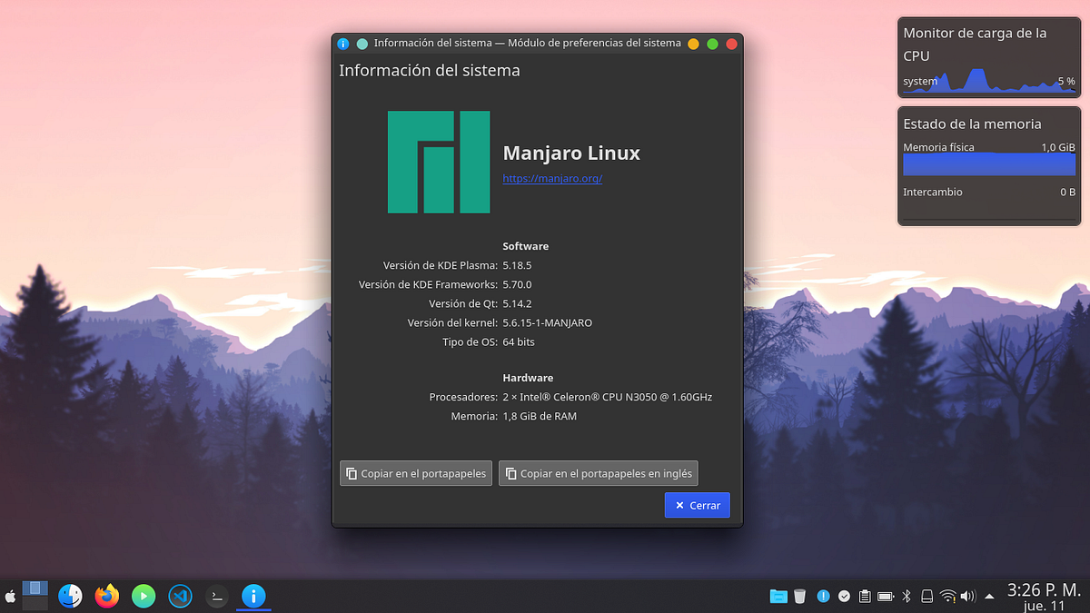Open the clipboard tray icon

coord(865,597)
